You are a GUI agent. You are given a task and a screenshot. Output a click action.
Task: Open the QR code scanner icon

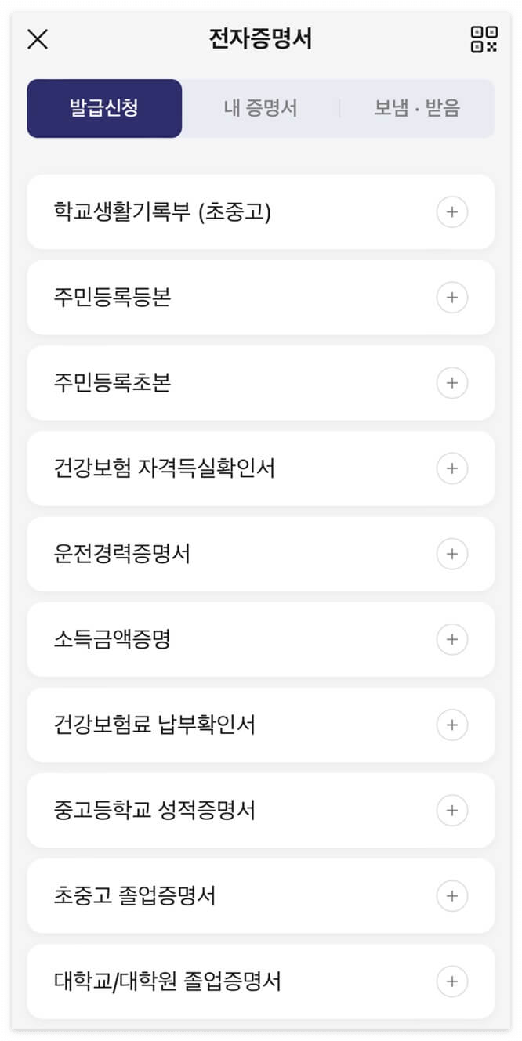[486, 38]
